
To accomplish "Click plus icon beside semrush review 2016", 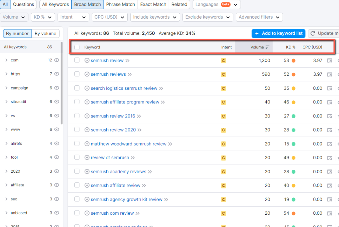I will [x=87, y=116].
